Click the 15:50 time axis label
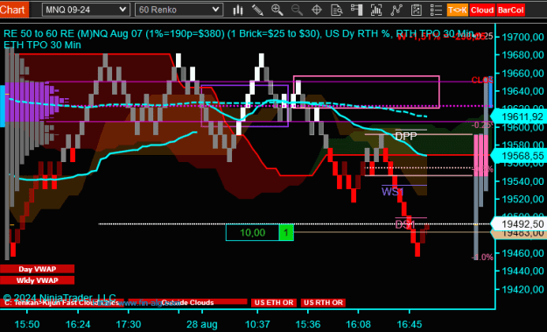547x332 pixels. point(27,324)
